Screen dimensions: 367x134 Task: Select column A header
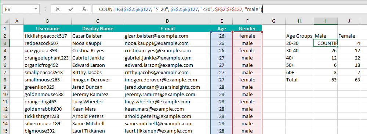point(17,21)
